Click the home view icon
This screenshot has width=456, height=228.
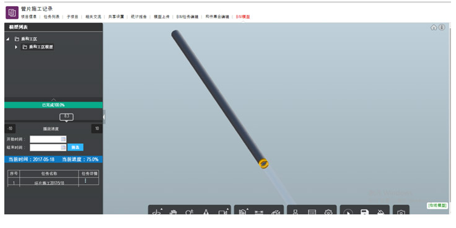click(x=434, y=27)
